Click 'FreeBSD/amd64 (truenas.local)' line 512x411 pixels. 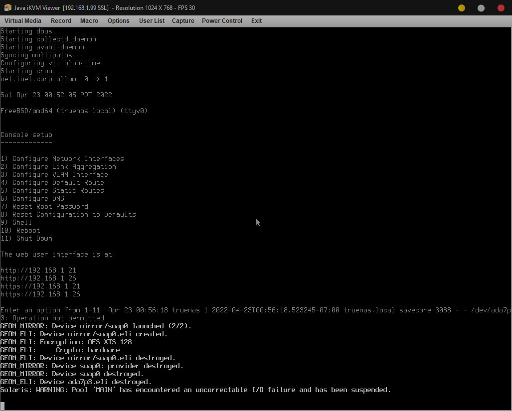click(74, 111)
